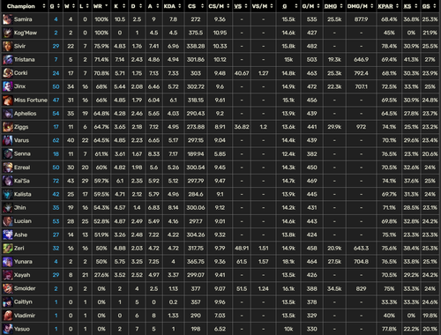Open Kai'Sa's 72 games link
441x335 pixels.
click(x=56, y=181)
